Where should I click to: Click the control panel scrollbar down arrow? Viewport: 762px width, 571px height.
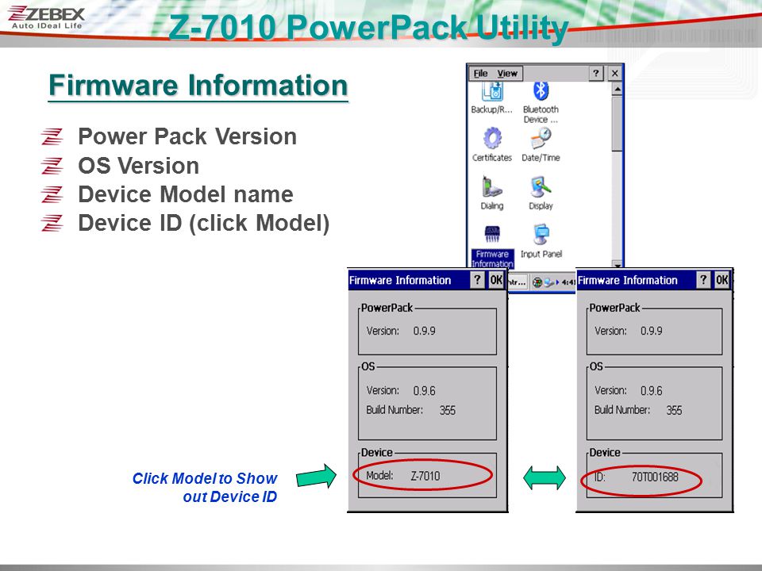click(617, 263)
